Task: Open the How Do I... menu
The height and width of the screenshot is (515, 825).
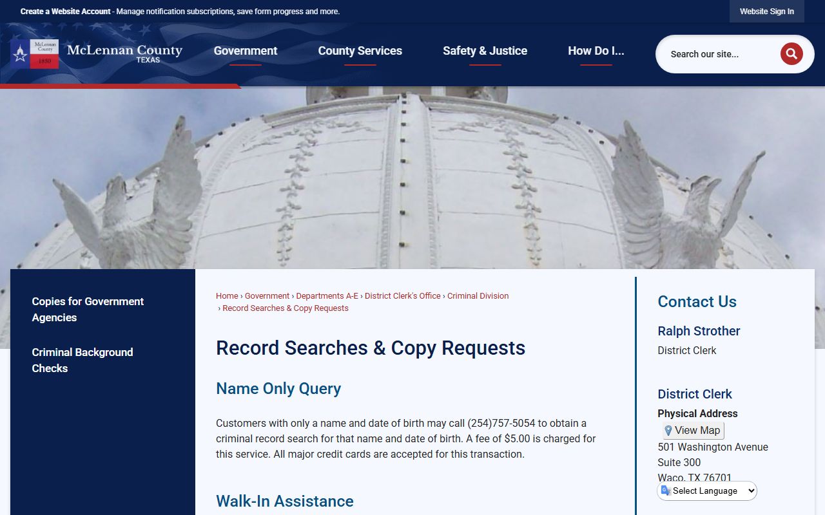Action: pos(596,51)
